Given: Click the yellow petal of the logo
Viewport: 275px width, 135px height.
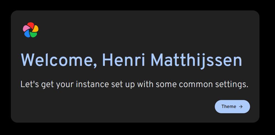Looking at the screenshot, I should (36, 28).
